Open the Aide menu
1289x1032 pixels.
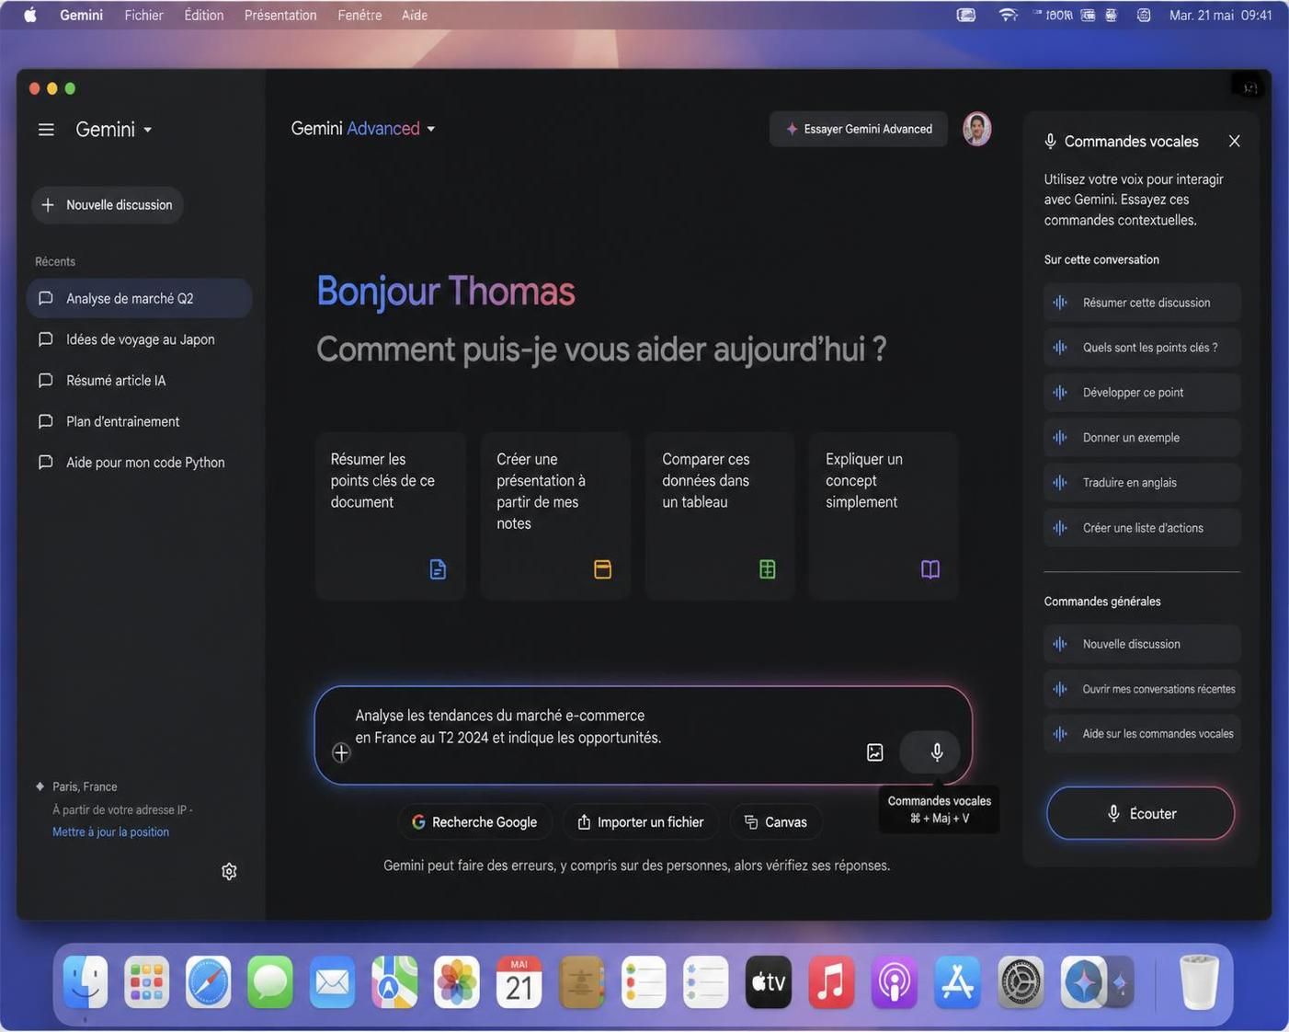pyautogui.click(x=414, y=15)
